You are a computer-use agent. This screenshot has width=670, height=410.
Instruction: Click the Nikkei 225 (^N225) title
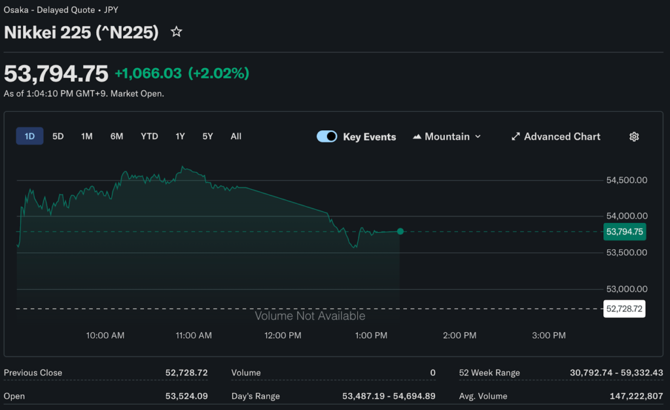tap(81, 32)
